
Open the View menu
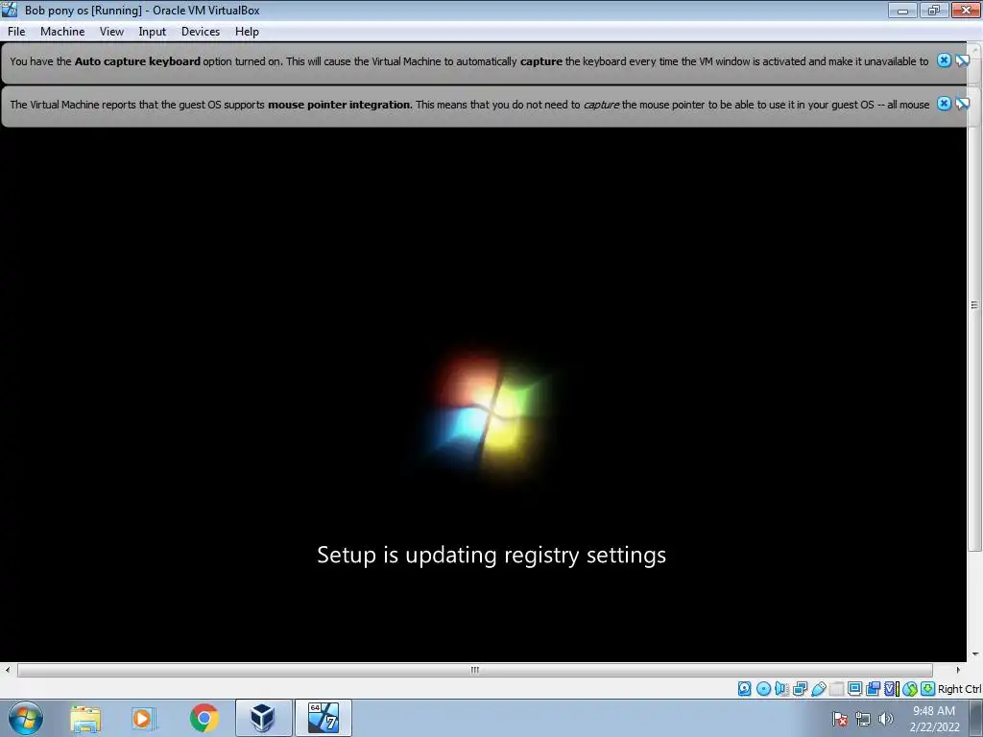pyautogui.click(x=111, y=32)
